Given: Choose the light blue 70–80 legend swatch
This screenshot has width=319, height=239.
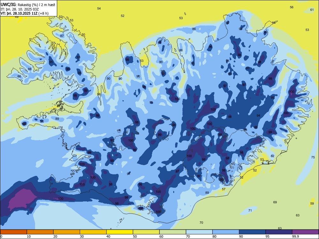Looking at the screenshot, I should click(199, 232).
